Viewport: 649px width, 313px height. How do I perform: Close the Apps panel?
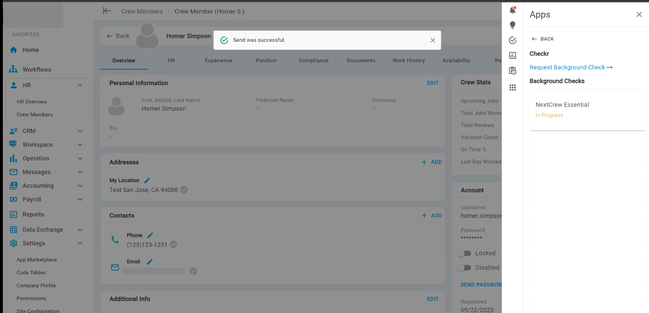point(639,15)
